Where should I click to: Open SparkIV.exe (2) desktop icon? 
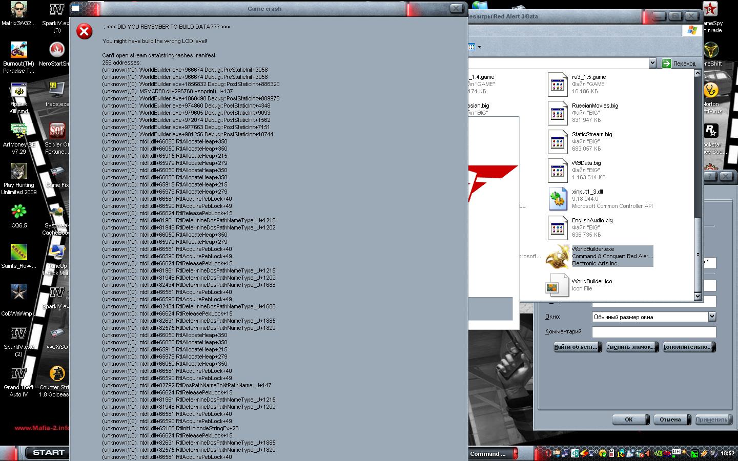(x=18, y=341)
